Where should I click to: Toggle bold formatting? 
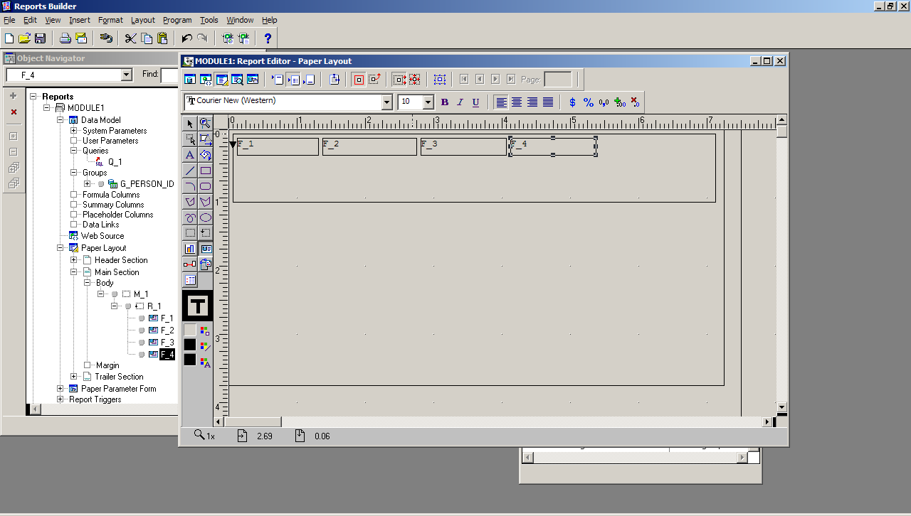click(x=444, y=102)
